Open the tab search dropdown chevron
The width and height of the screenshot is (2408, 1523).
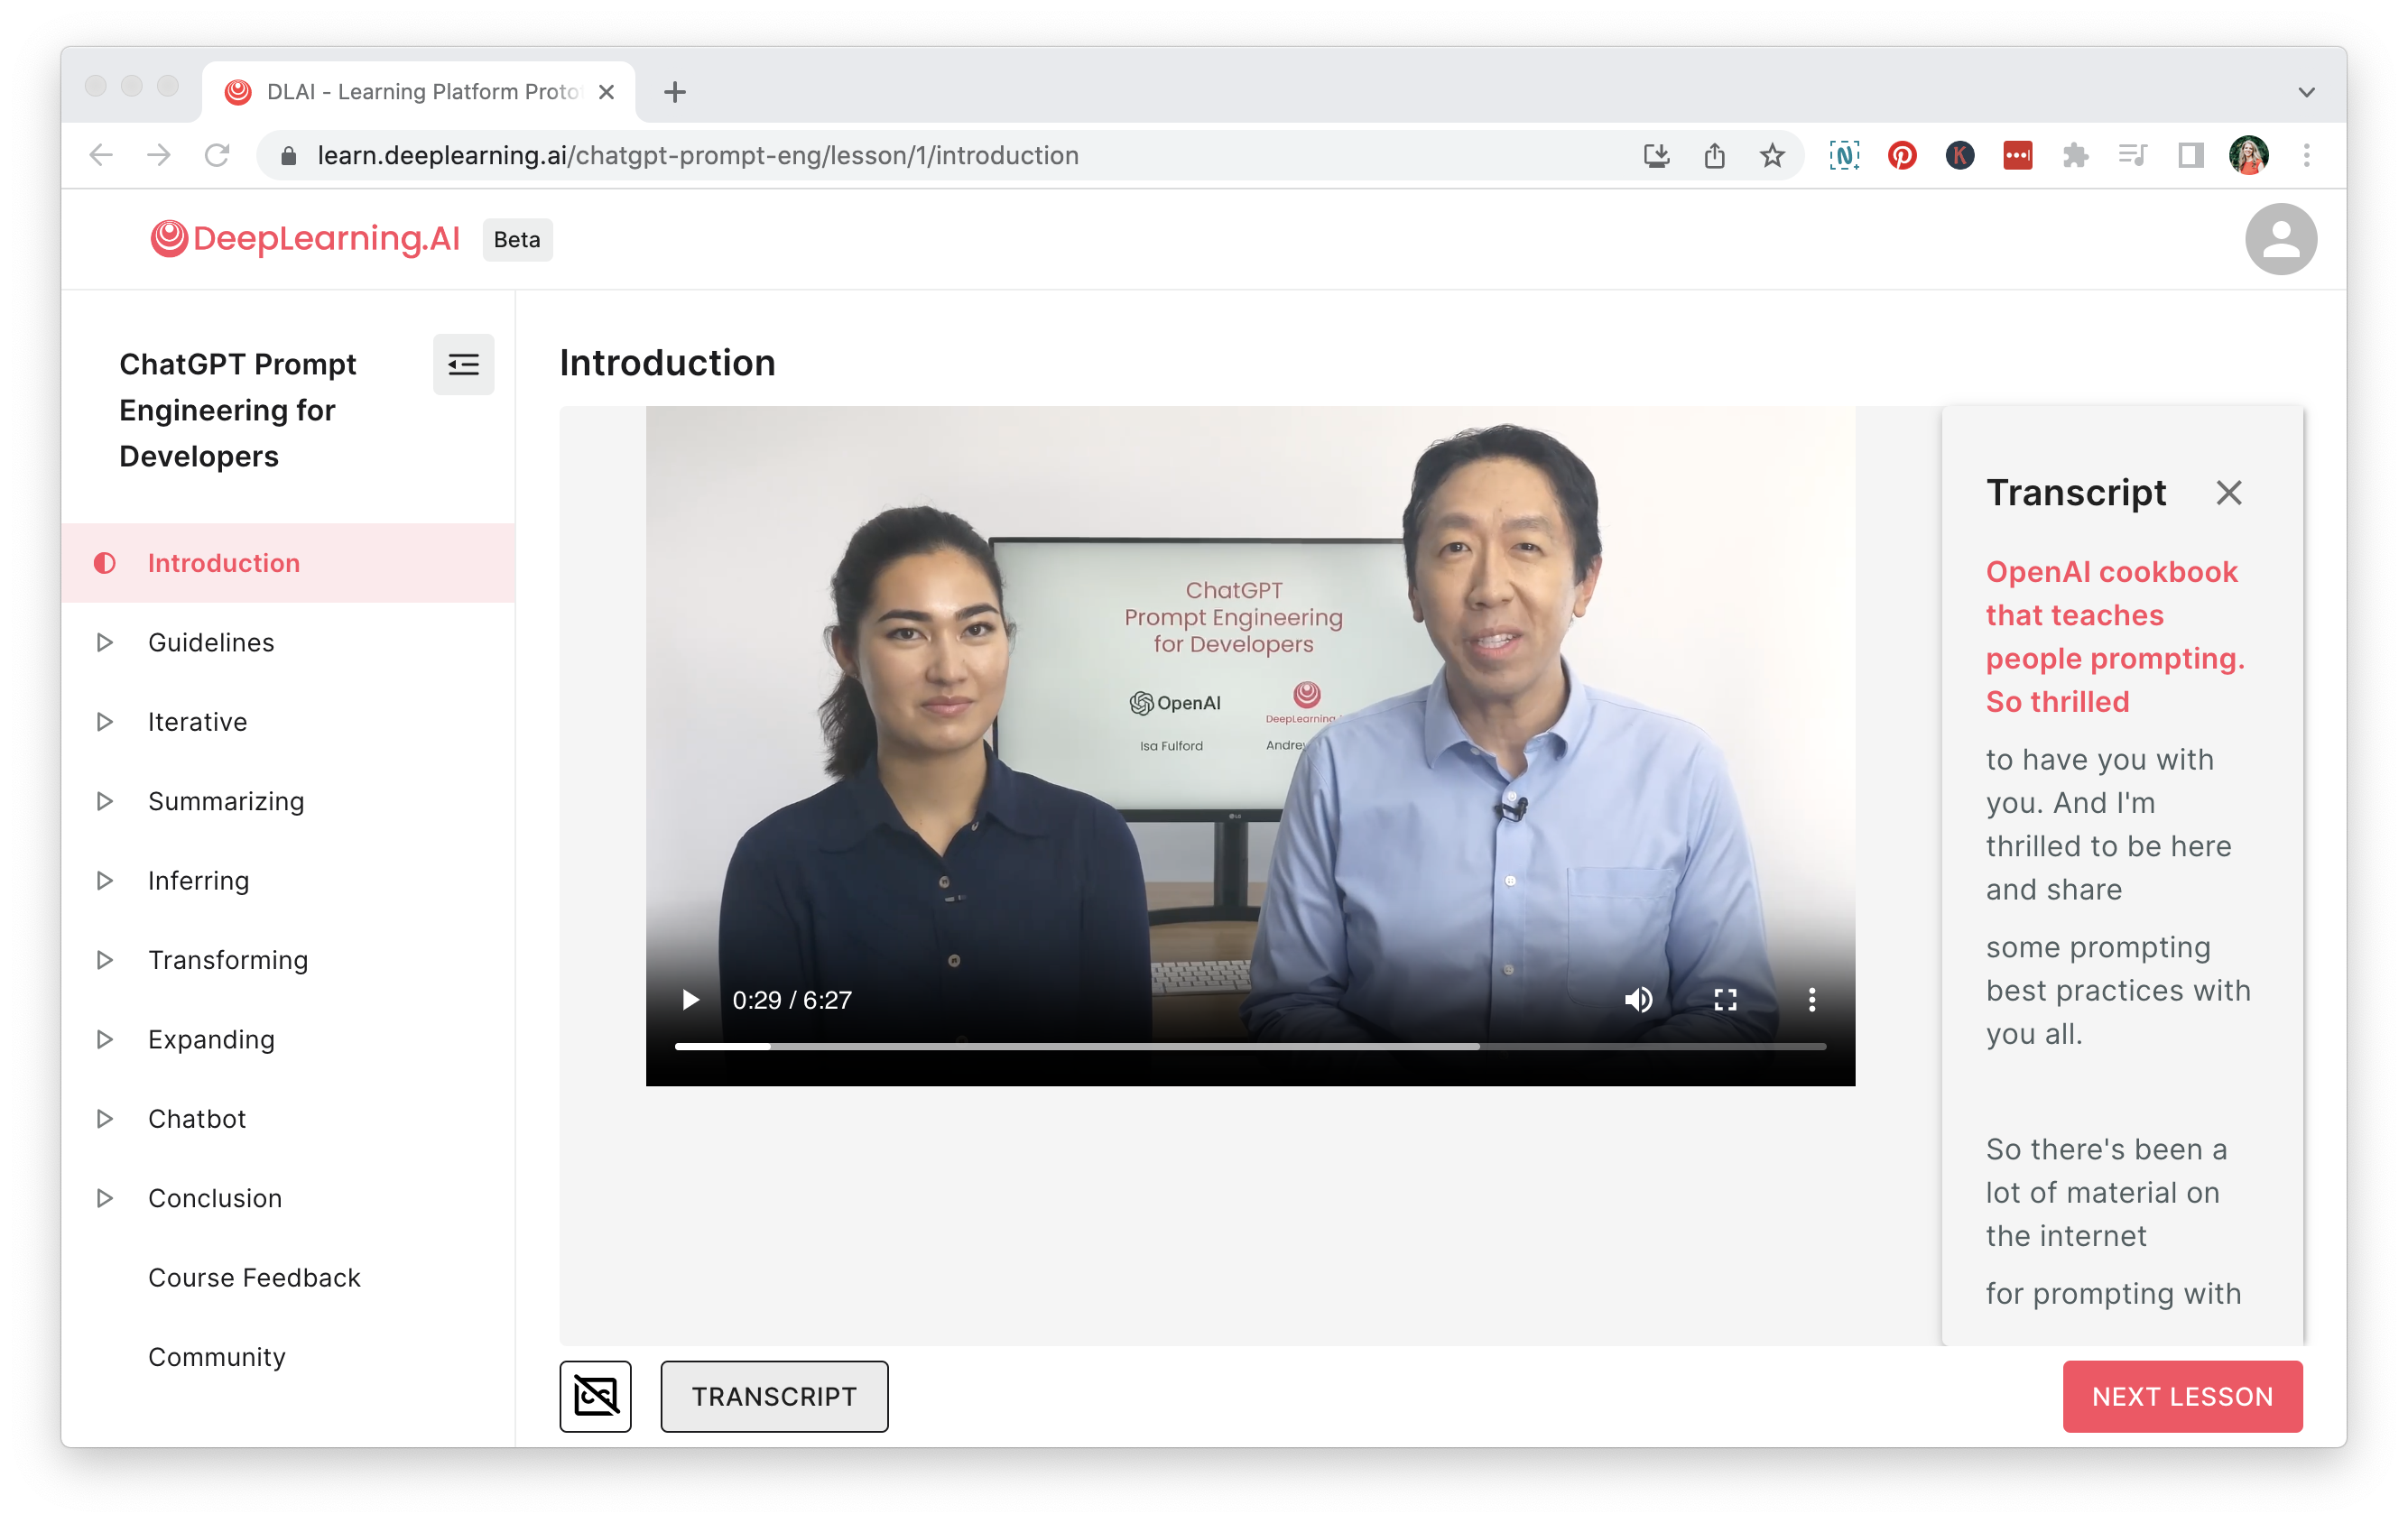click(x=2306, y=92)
